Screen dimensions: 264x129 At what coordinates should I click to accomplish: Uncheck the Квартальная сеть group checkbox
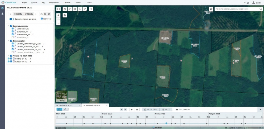pyautogui.click(x=11, y=26)
